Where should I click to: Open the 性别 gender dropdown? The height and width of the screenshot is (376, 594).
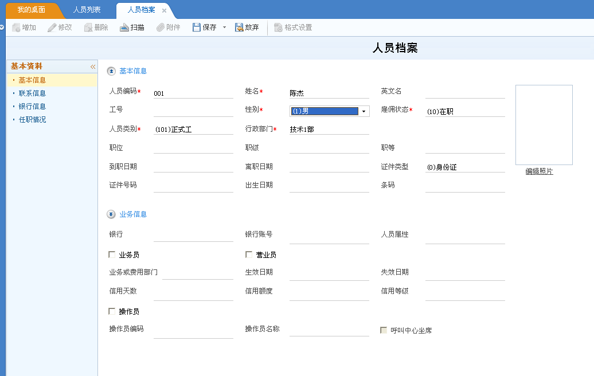pyautogui.click(x=364, y=111)
